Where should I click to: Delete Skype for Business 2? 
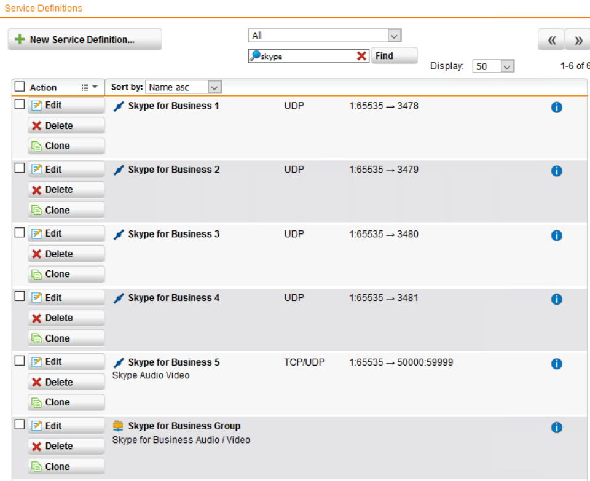[66, 190]
